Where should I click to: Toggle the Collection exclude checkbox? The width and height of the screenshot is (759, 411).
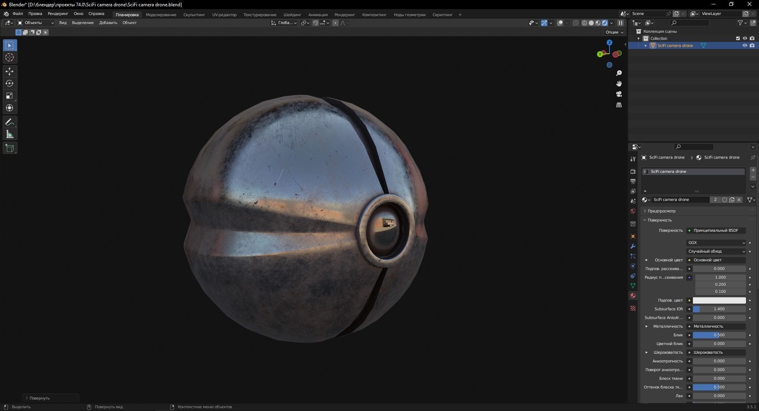738,38
